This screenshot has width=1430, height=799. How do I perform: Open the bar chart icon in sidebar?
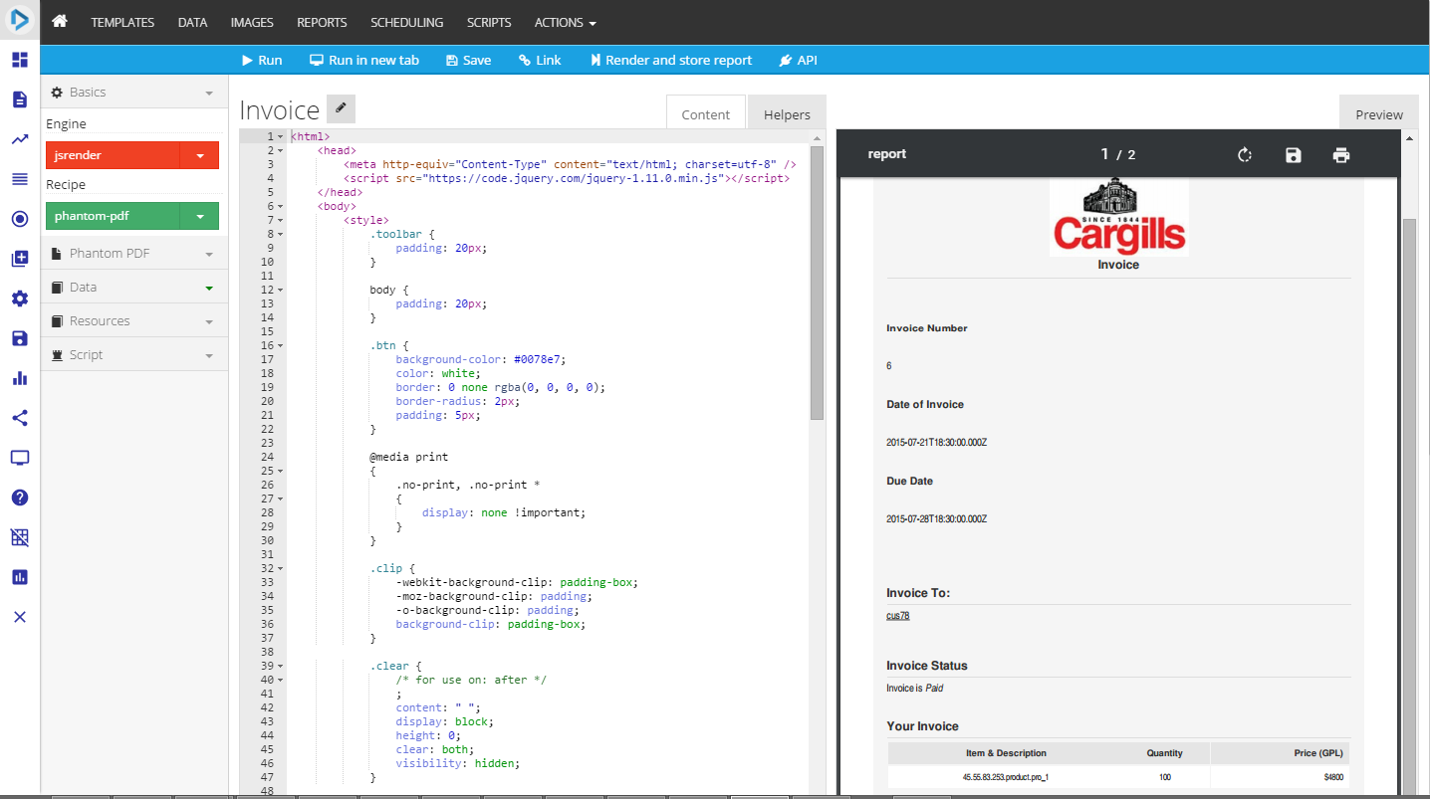tap(20, 378)
